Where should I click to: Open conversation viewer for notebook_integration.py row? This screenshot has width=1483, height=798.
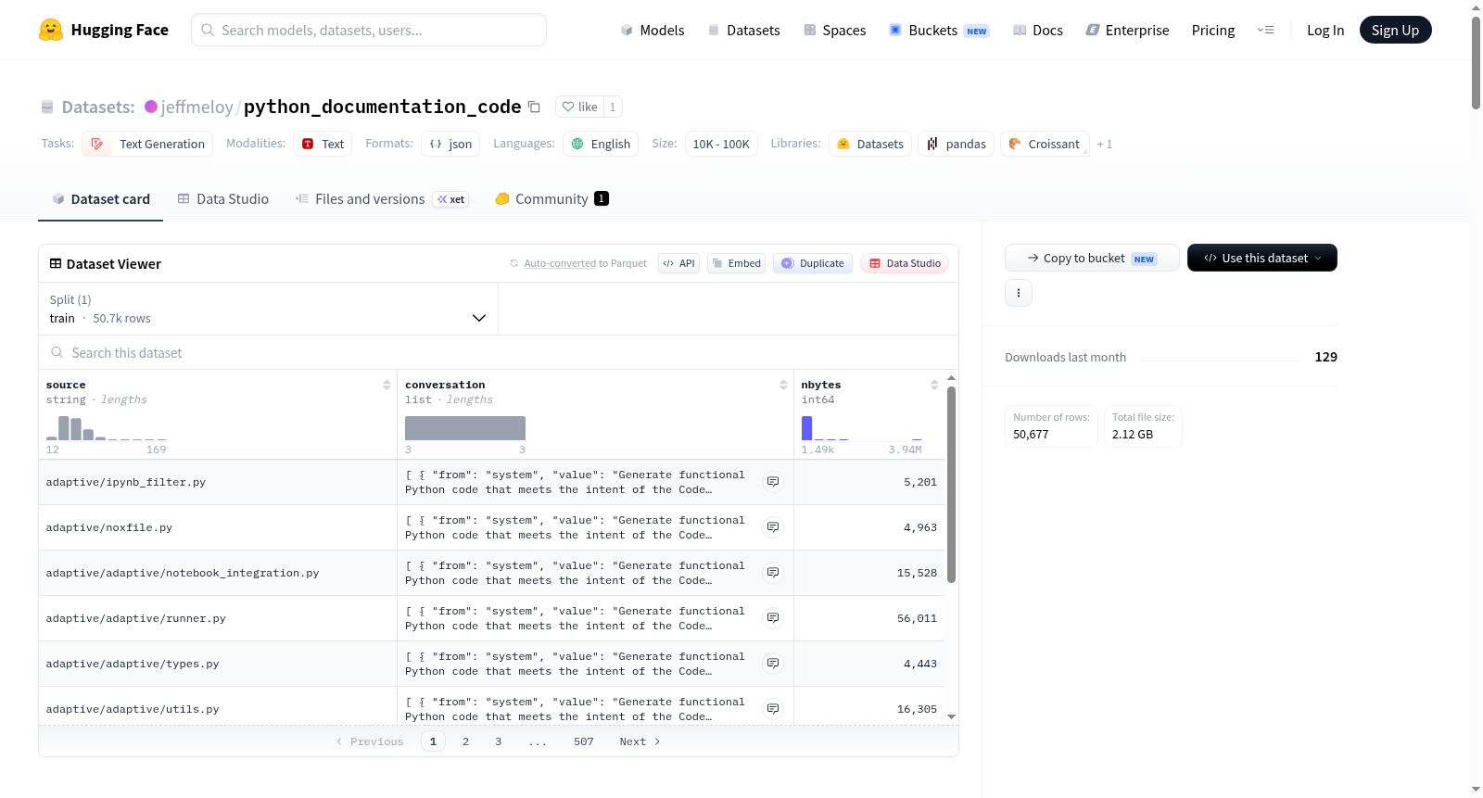click(773, 573)
